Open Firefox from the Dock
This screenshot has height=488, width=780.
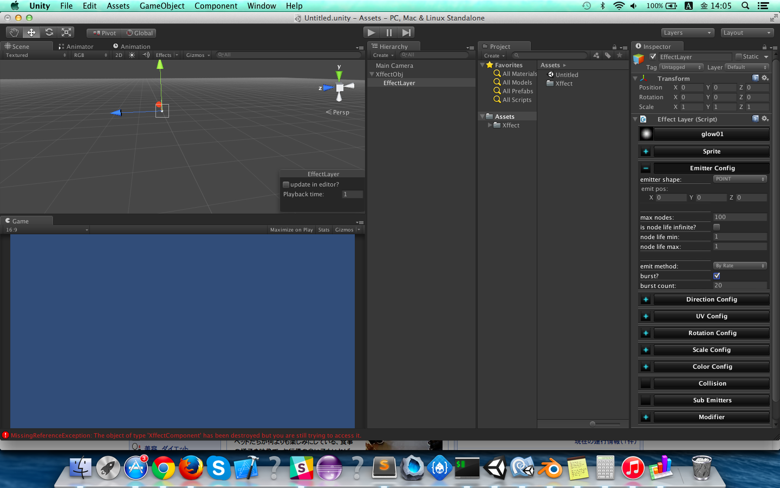[191, 468]
